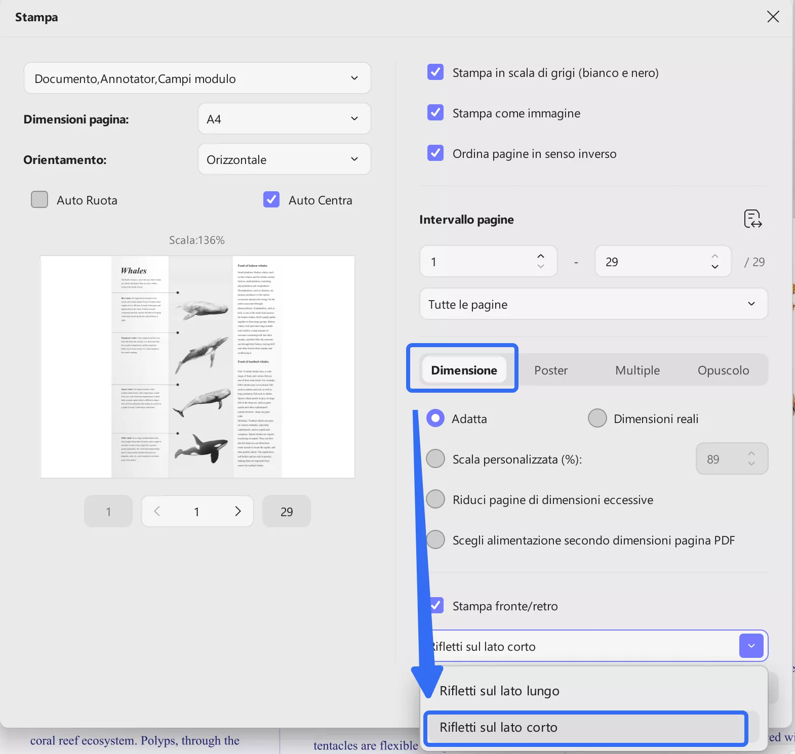Select Riduci pagine di dimensioni eccessive
Screen dimensions: 795x754
[435, 499]
